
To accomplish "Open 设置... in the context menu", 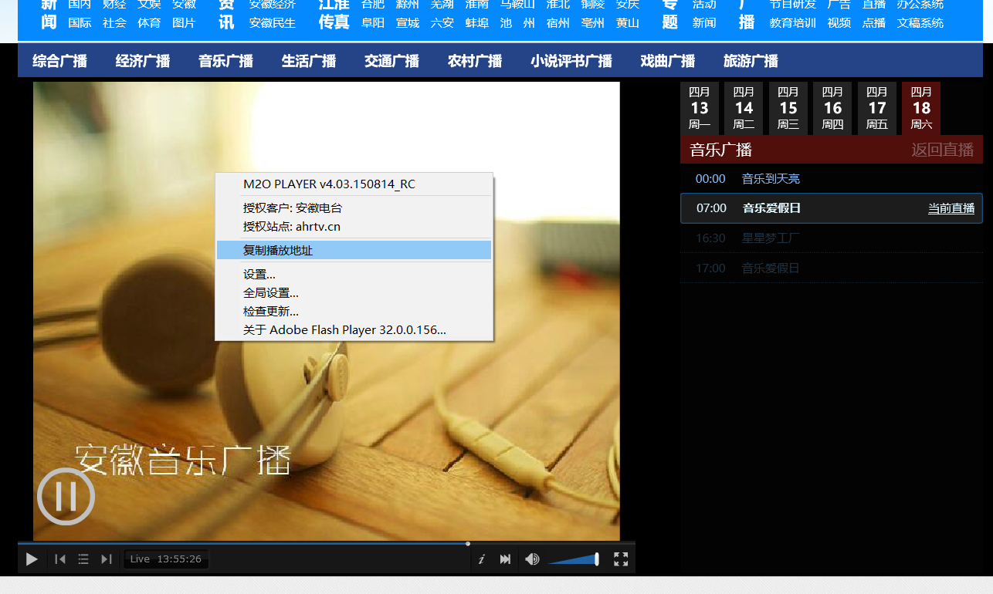I will [354, 274].
